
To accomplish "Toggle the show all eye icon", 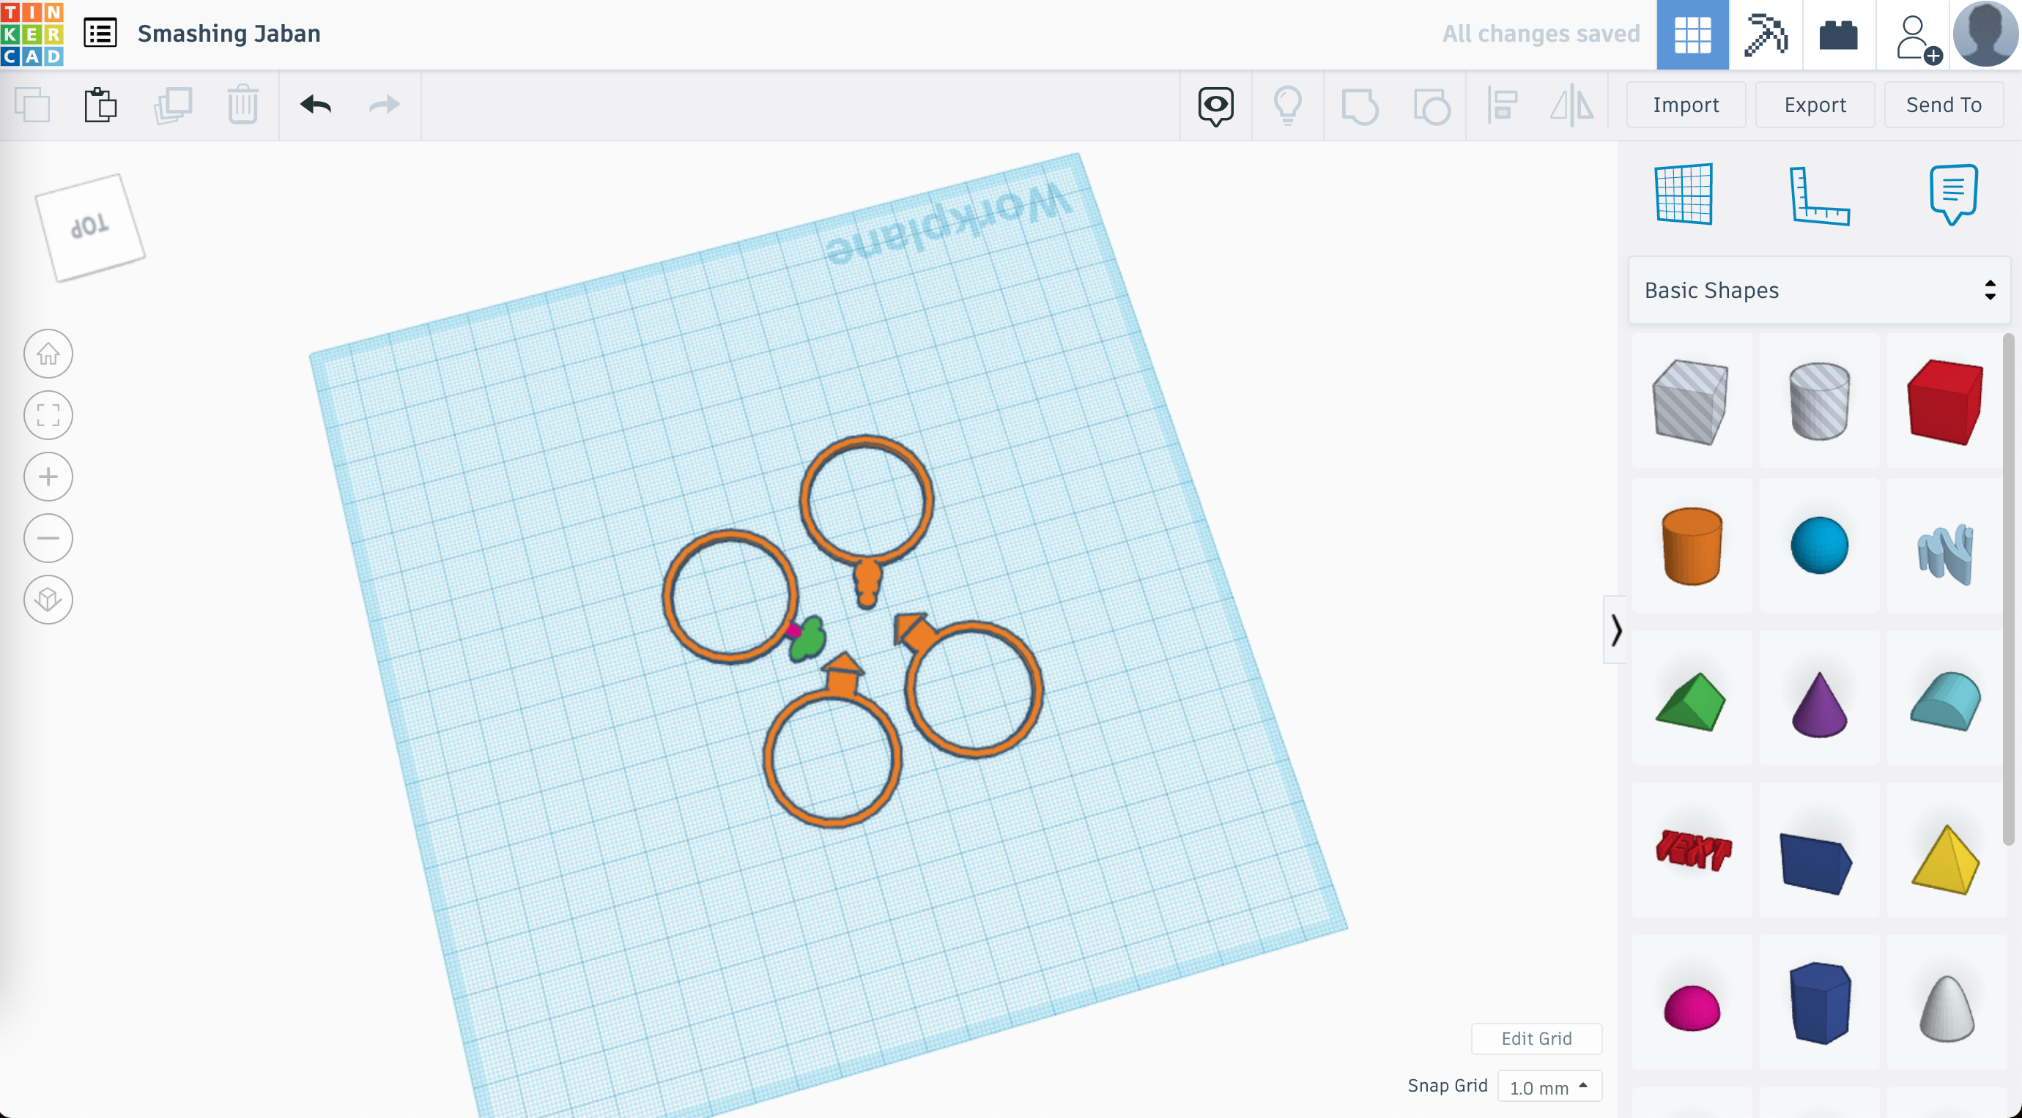I will point(1215,105).
